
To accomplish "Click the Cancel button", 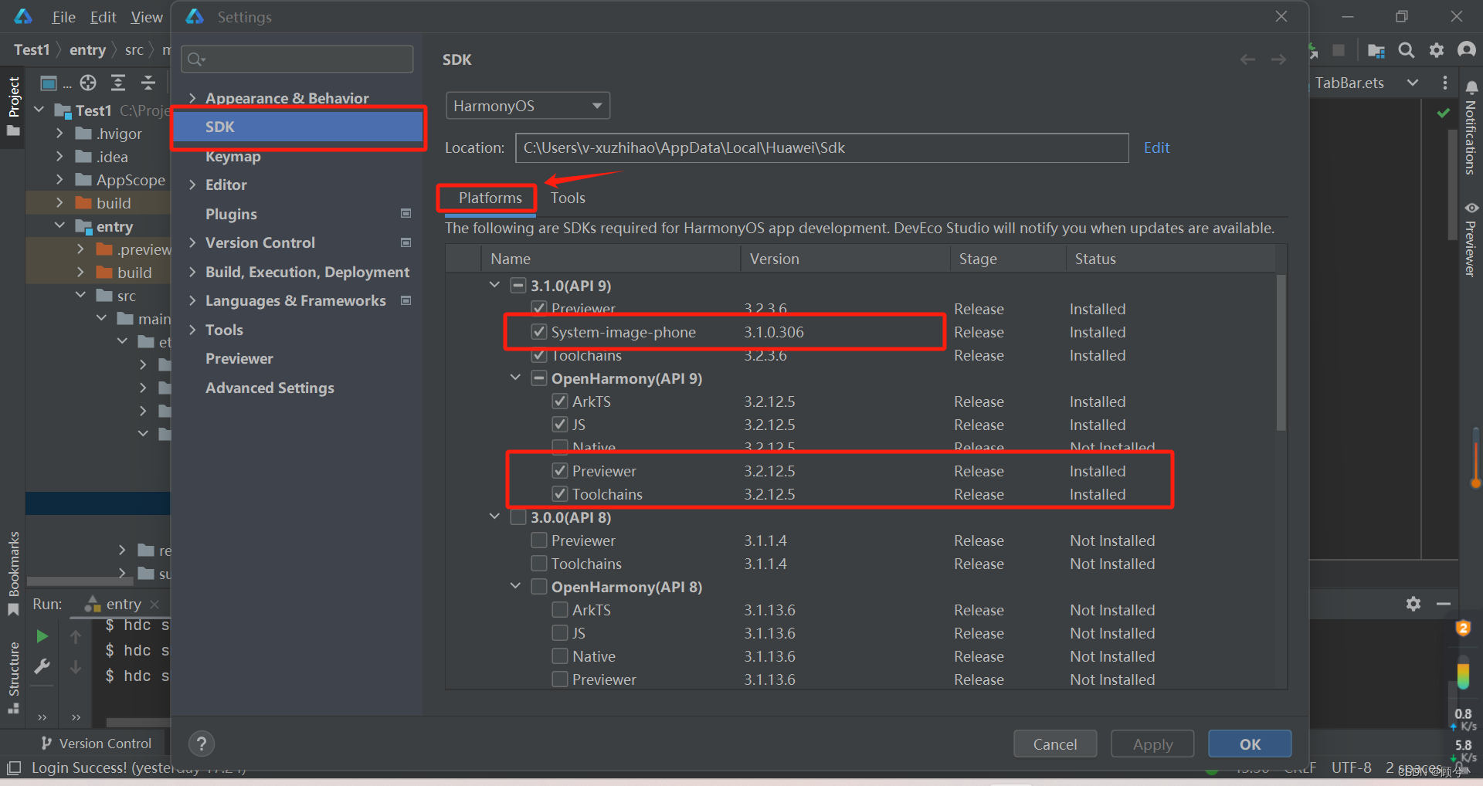I will coord(1055,744).
